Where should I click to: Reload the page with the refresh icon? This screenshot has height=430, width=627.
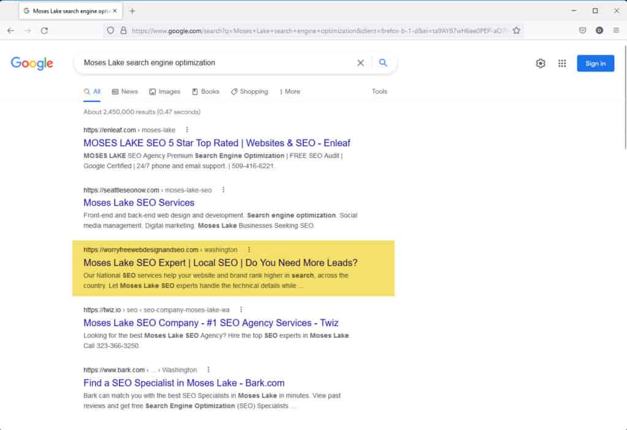[x=44, y=31]
